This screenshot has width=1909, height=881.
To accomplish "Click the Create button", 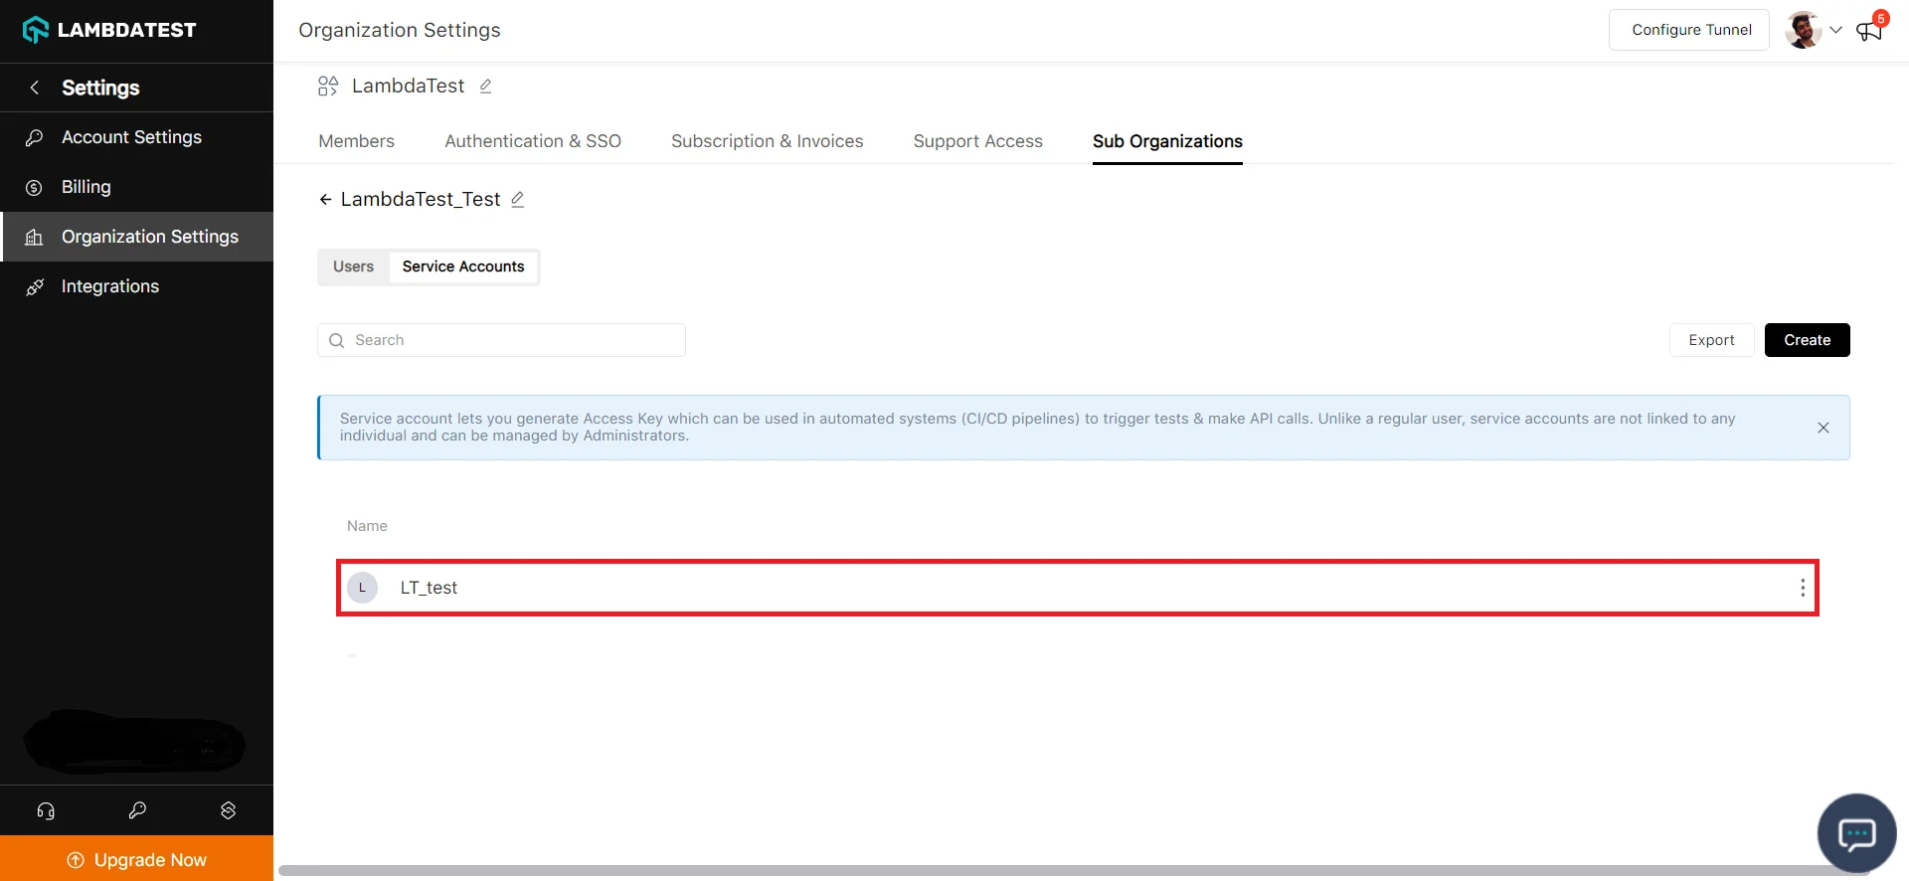I will pos(1806,340).
